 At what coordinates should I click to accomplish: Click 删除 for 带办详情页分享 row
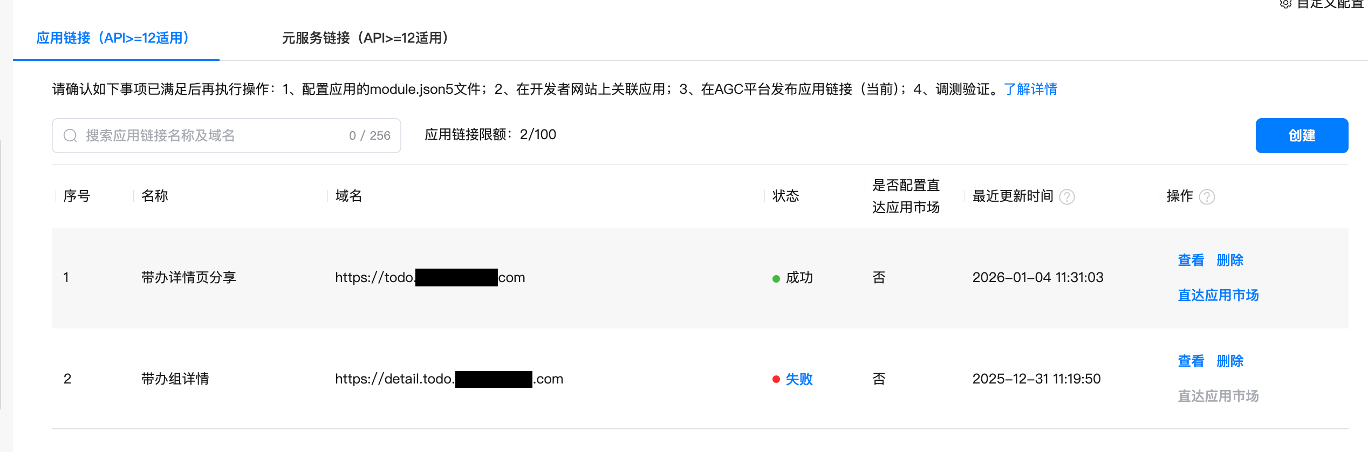click(x=1230, y=259)
